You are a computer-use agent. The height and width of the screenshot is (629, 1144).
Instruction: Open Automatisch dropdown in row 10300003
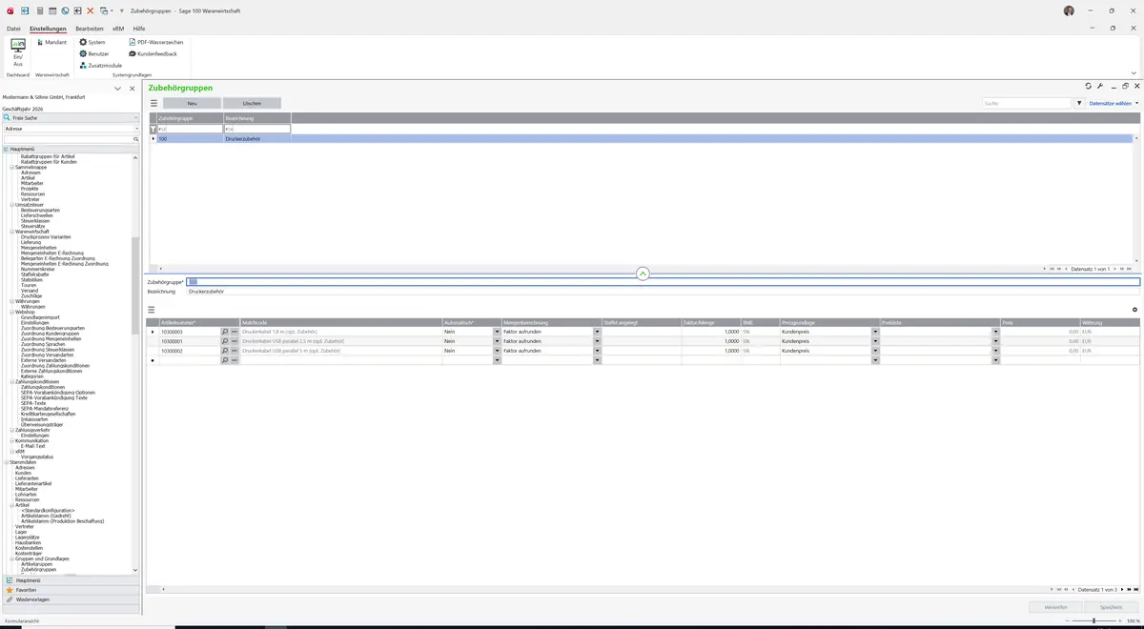click(497, 332)
